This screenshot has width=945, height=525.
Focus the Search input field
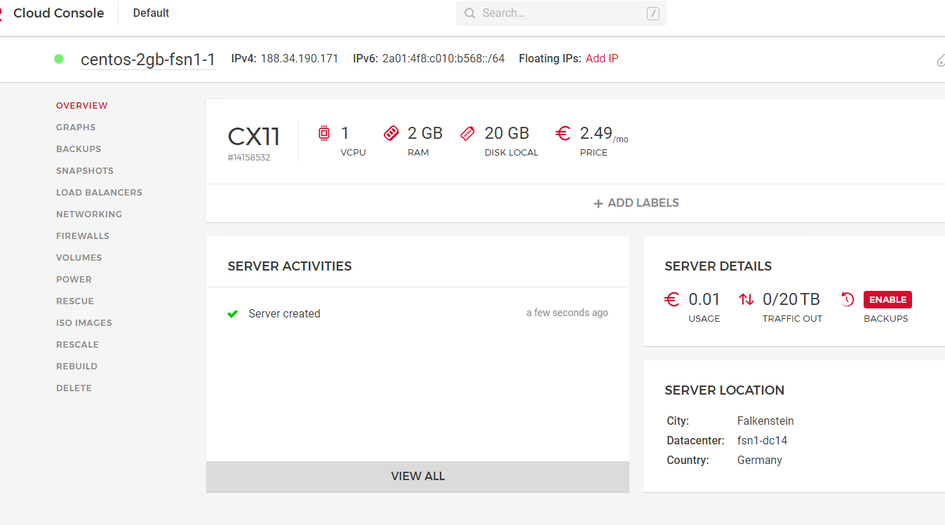click(561, 13)
